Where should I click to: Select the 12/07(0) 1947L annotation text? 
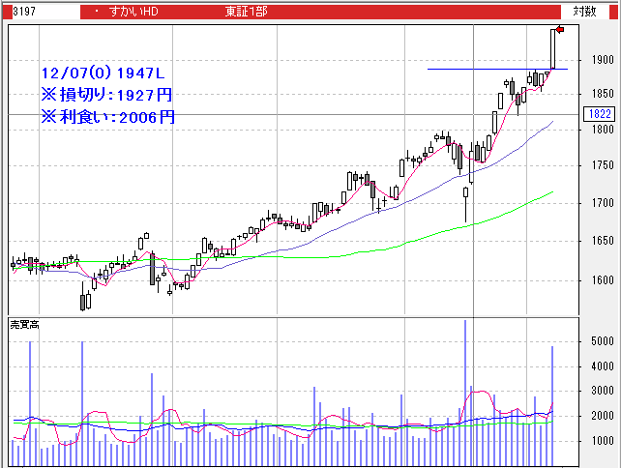(101, 73)
